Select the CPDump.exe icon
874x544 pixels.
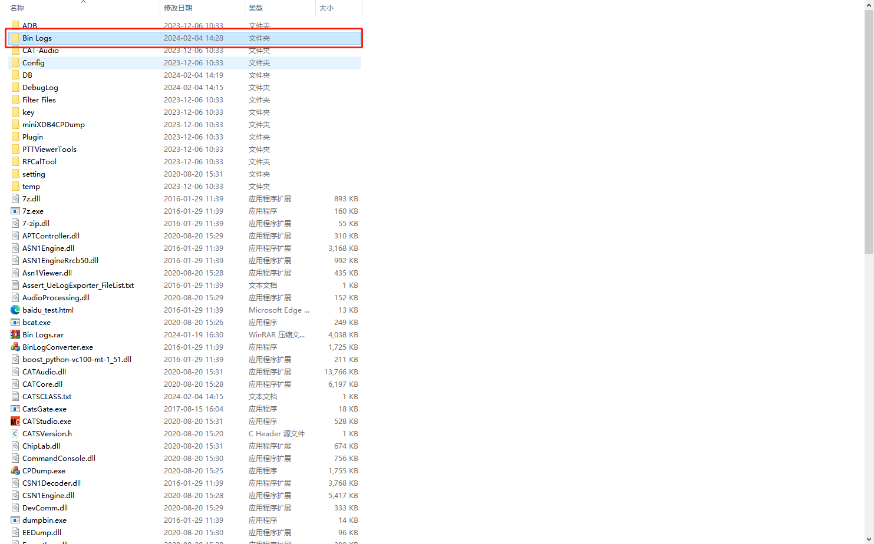coord(15,470)
